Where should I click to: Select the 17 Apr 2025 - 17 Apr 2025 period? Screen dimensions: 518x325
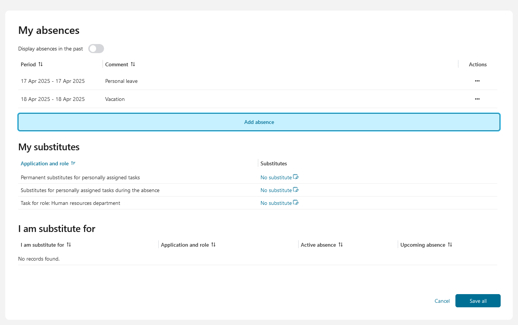[53, 81]
